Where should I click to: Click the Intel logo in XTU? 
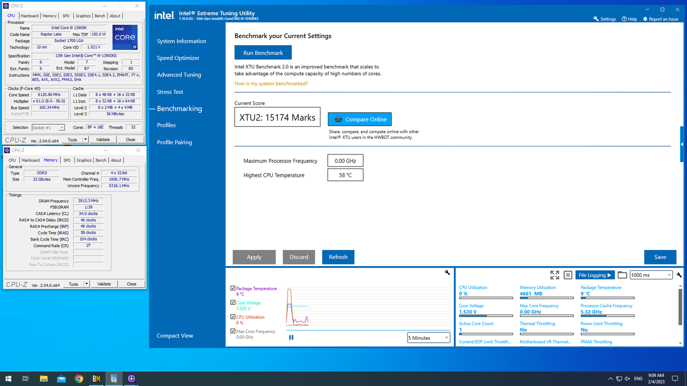[x=164, y=15]
